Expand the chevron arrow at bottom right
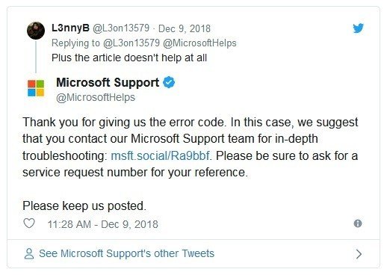 (x=359, y=254)
